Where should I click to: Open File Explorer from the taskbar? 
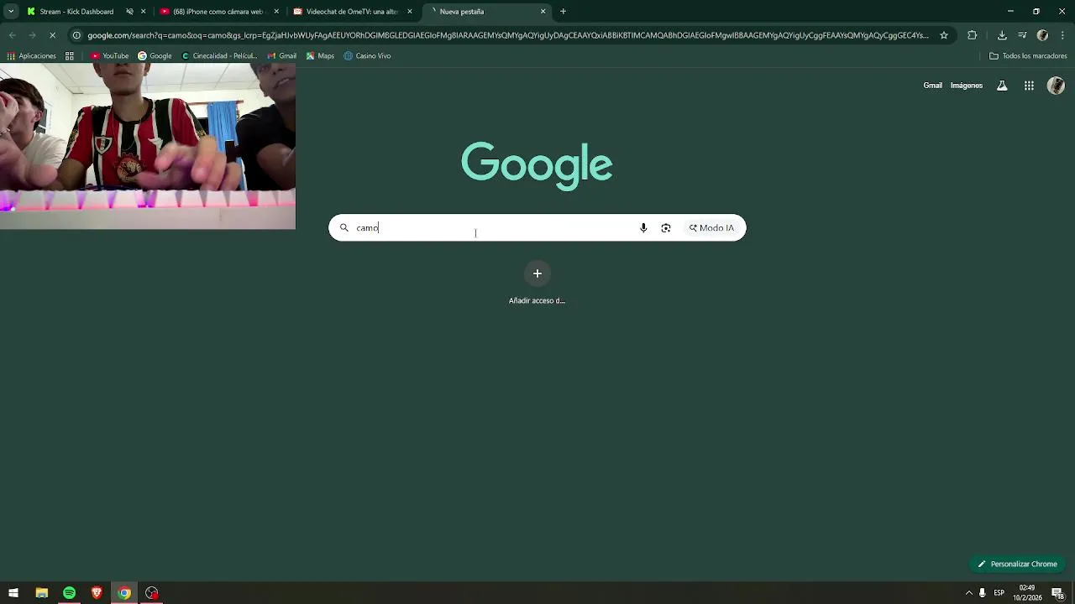(41, 593)
